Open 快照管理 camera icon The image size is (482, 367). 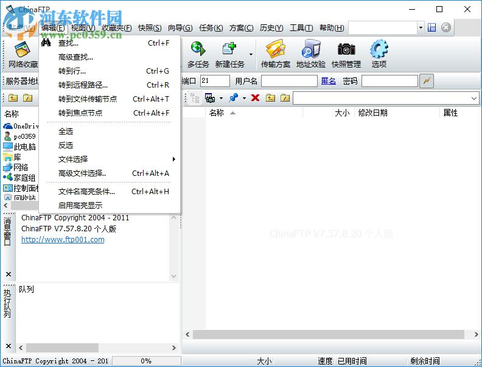coord(346,54)
